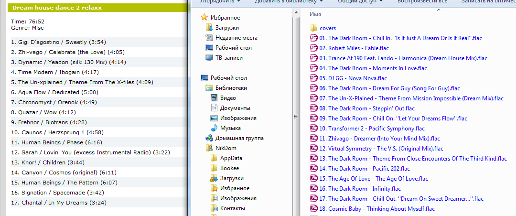Click the Bookee folder icon

[214, 168]
